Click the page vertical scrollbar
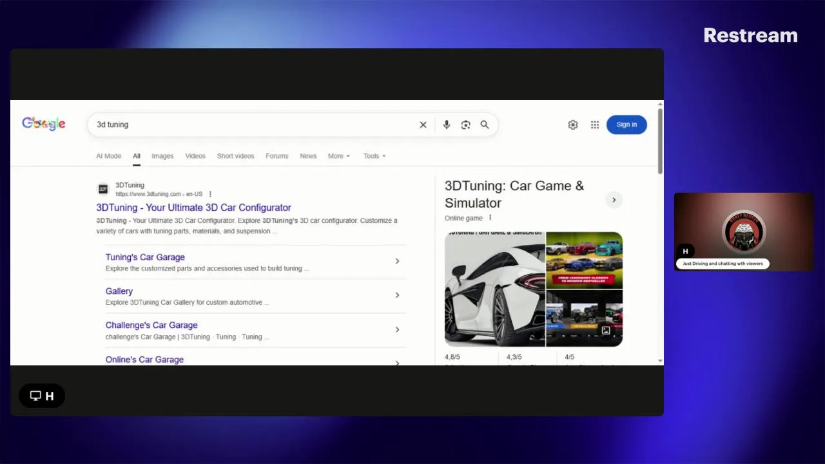Image resolution: width=825 pixels, height=464 pixels. point(660,142)
